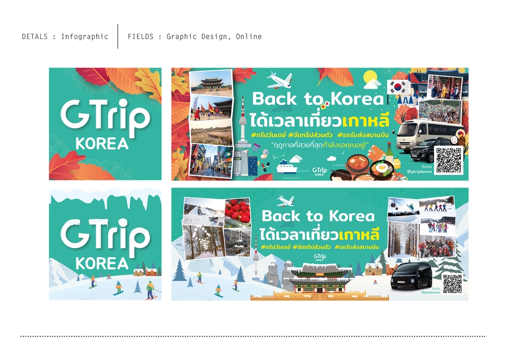This screenshot has height=358, width=507.
Task: Click the bibimbap bowl illustration
Action: (x=381, y=168)
